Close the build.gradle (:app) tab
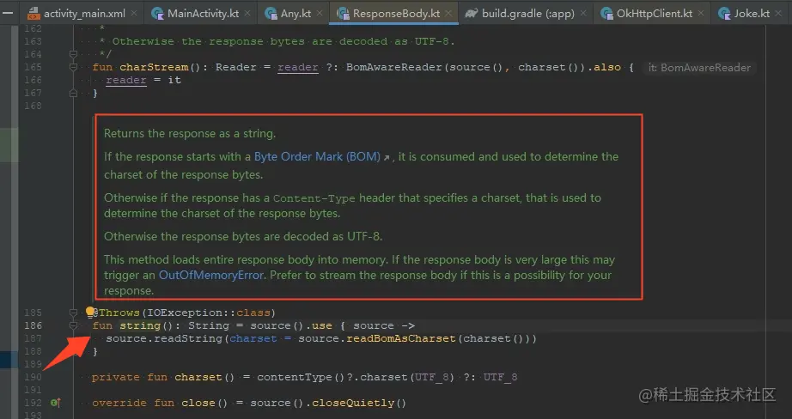792x419 pixels. coord(583,14)
